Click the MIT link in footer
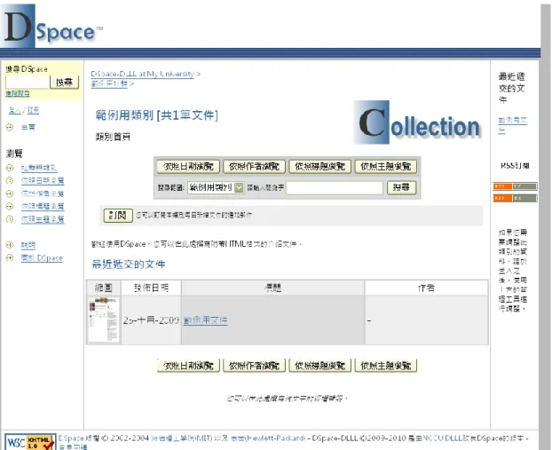Viewport: 552px width, 450px height. coord(182,438)
